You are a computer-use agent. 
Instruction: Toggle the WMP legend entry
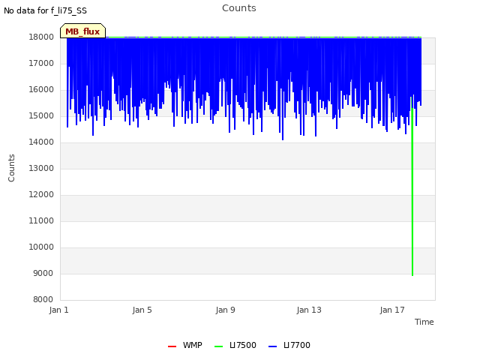(x=185, y=345)
